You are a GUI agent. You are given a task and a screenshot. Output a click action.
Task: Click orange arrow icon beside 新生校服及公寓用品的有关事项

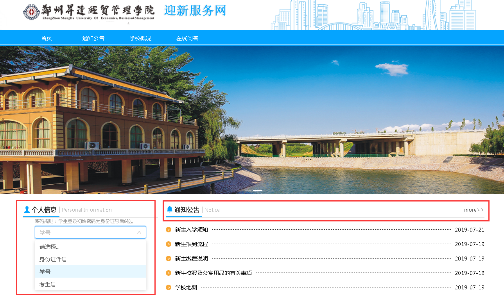[x=169, y=273]
